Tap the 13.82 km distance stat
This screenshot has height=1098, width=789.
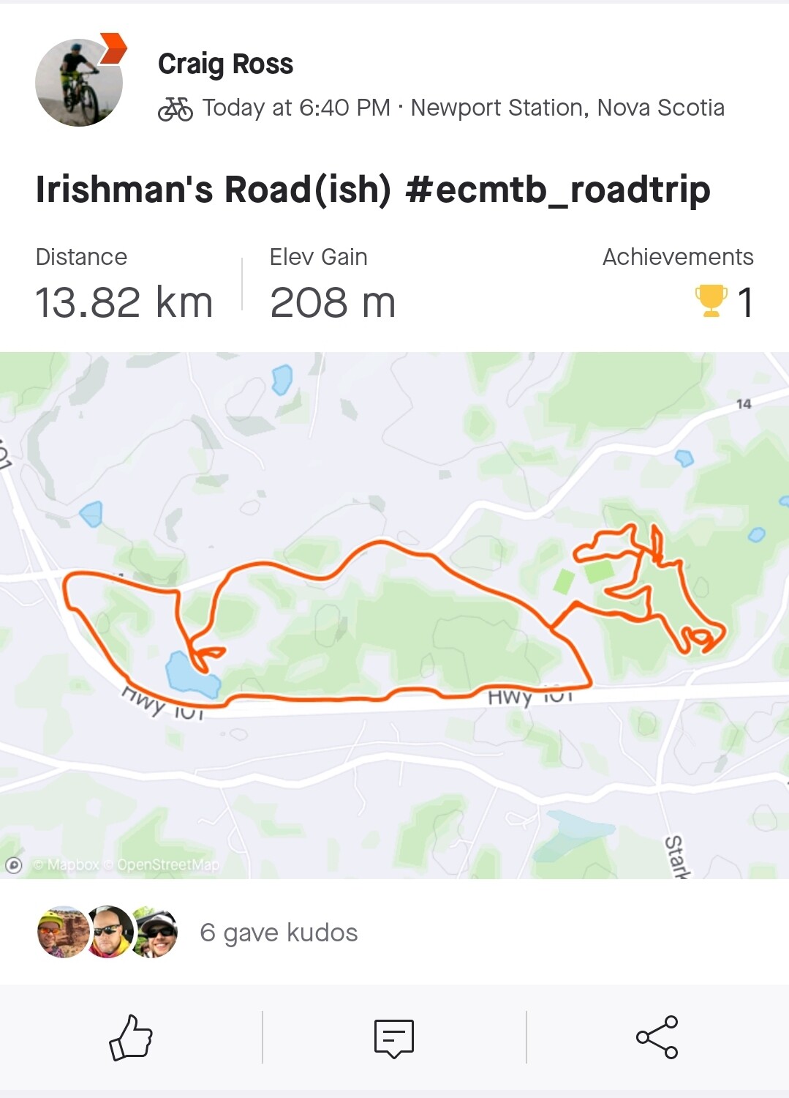point(124,302)
